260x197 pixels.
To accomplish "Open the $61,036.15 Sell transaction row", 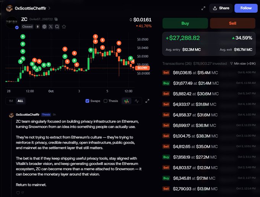I will tap(209, 73).
